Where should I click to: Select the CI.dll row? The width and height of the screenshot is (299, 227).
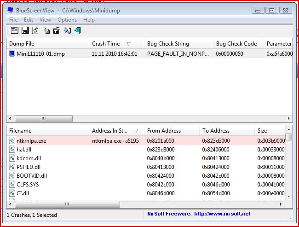(146, 193)
